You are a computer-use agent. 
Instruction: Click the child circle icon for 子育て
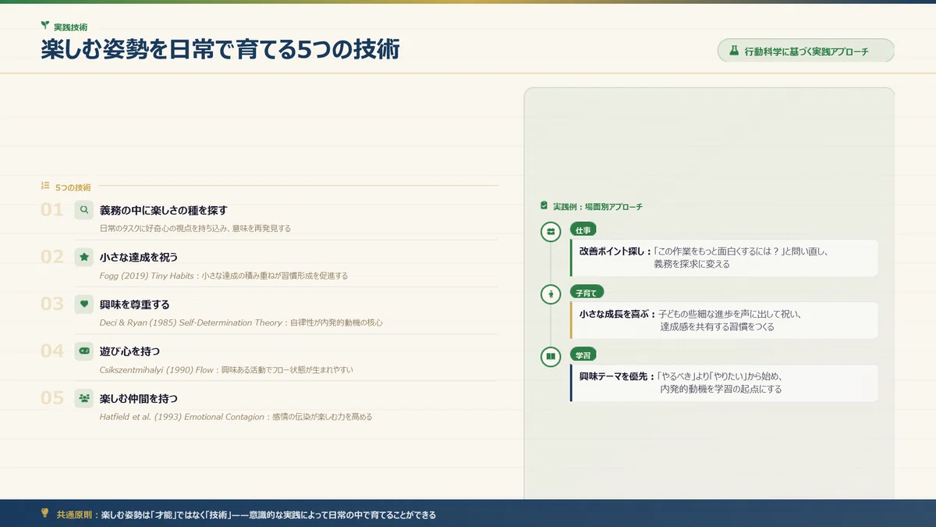[551, 294]
